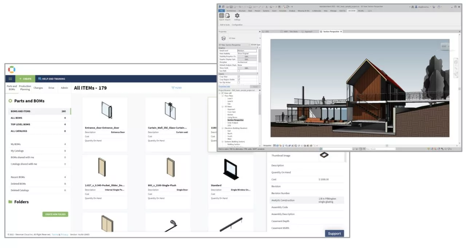Click the Support button
The width and height of the screenshot is (466, 248).
point(334,233)
